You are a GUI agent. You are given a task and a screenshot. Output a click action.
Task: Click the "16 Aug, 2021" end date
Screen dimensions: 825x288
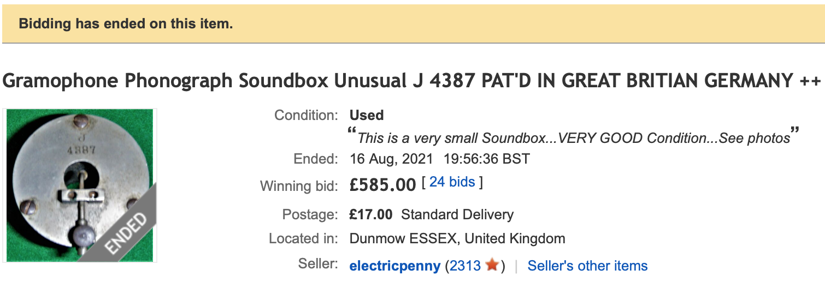tap(391, 159)
